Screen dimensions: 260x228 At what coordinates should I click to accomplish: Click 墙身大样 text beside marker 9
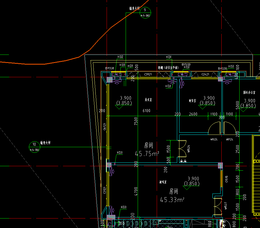[x=134, y=8]
